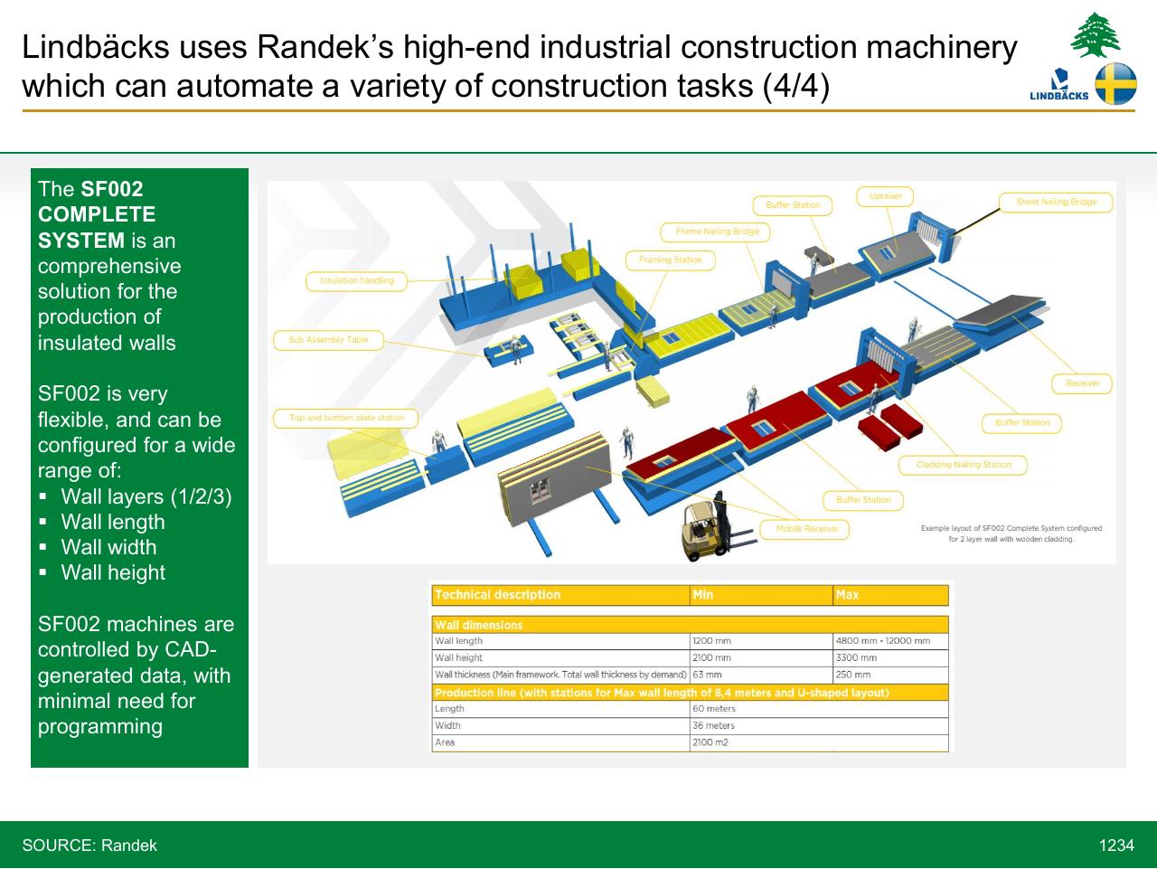Select the "Mobile Receiver" diagram label
The height and width of the screenshot is (869, 1157).
pos(806,529)
